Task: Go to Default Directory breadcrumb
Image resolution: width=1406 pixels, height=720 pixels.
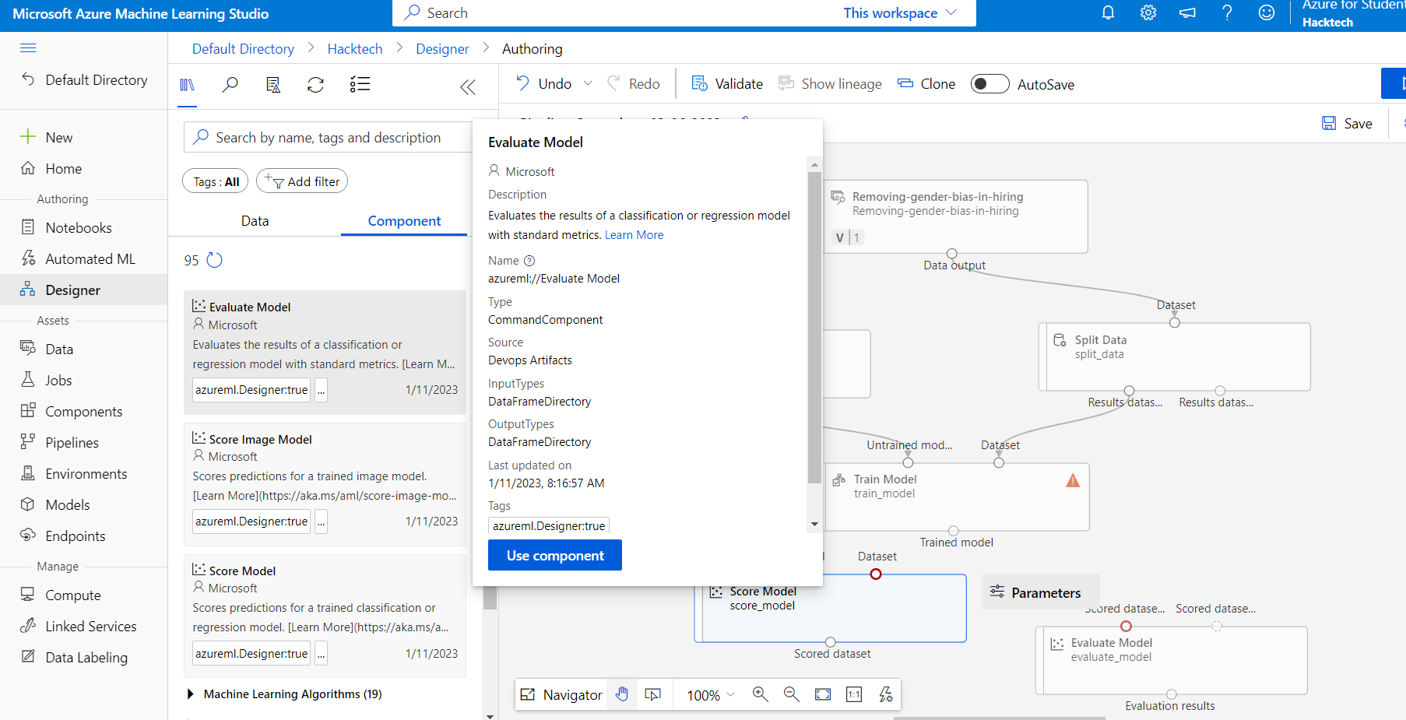Action: click(x=243, y=49)
